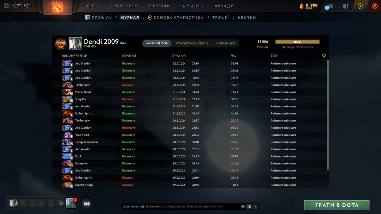Click the chat help question mark icon
This screenshot has width=381, height=214.
pyautogui.click(x=255, y=206)
